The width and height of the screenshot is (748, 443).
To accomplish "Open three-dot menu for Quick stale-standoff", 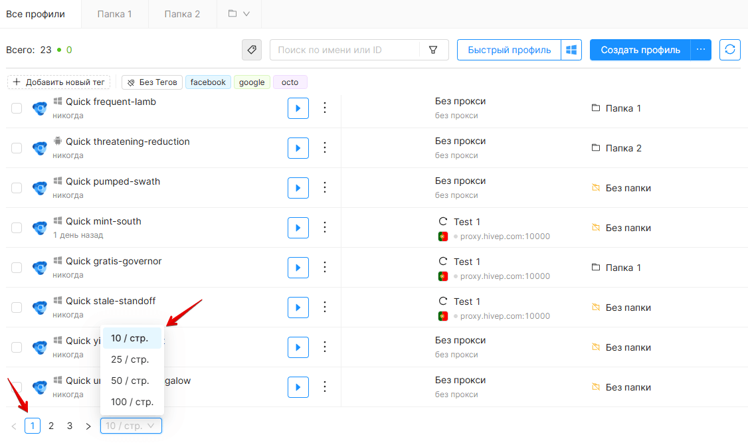I will [325, 307].
